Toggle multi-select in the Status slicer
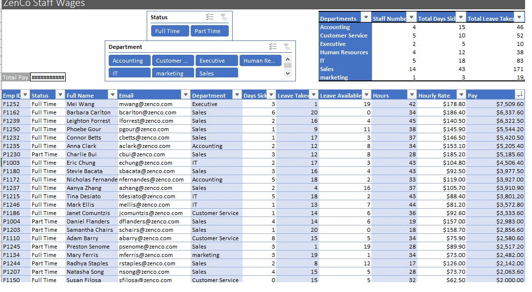532x292 pixels. click(x=209, y=17)
